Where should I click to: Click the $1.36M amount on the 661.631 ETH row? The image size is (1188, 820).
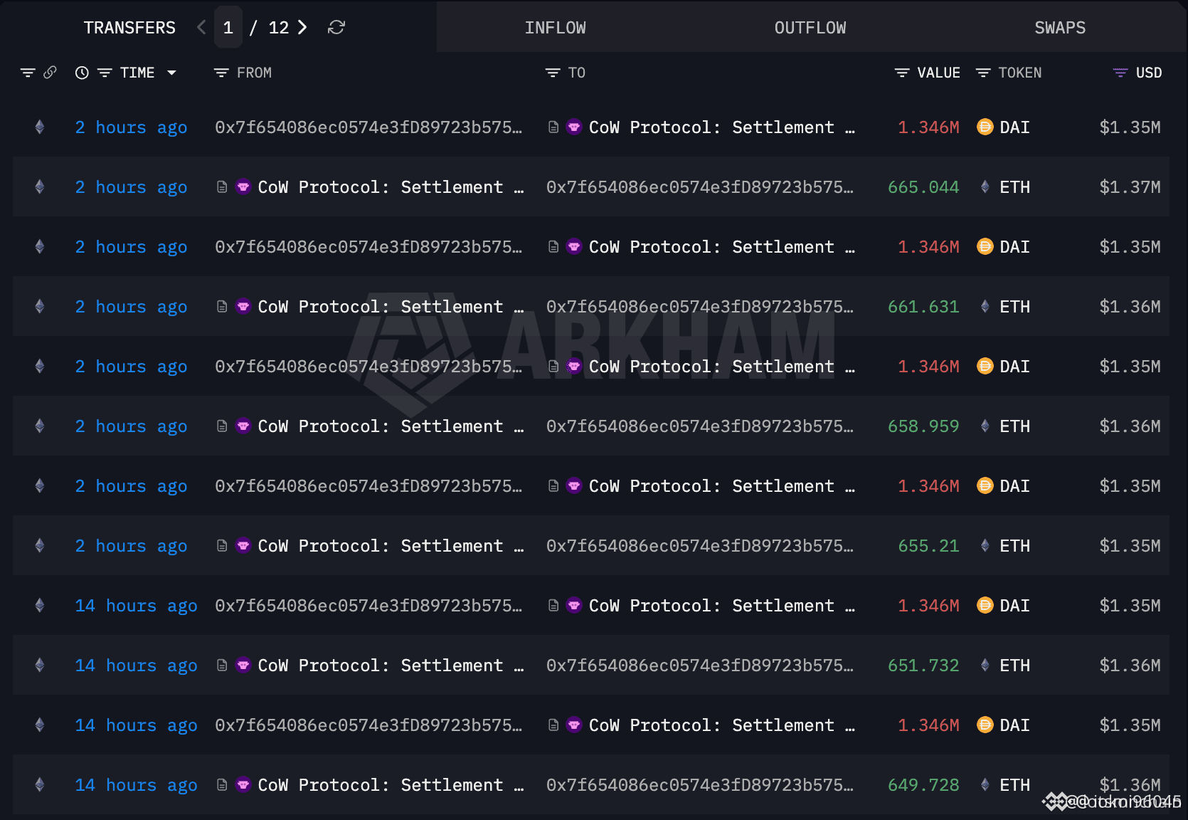[1130, 307]
